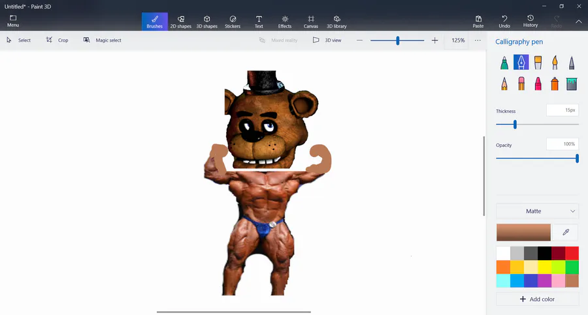Activate Magic select

(x=103, y=40)
